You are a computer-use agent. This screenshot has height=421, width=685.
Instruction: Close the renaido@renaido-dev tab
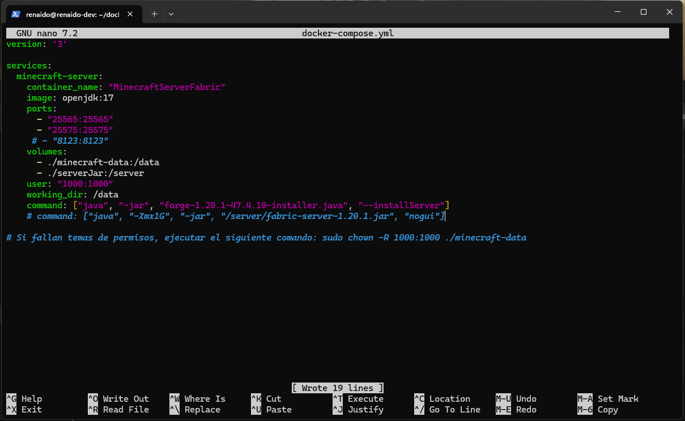pyautogui.click(x=130, y=14)
